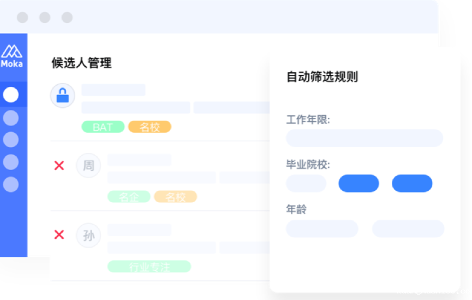Open the 周 candidate avatar

point(88,165)
